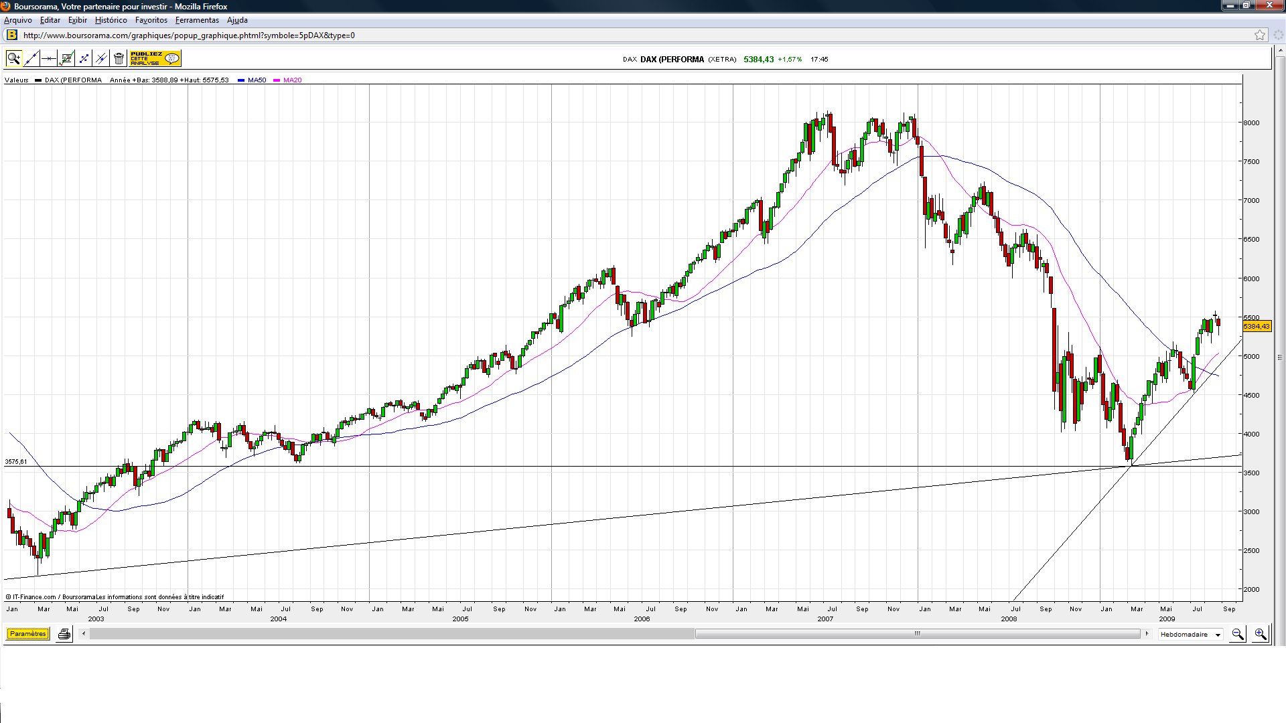Click the URL address bar field
This screenshot has width=1286, height=723.
tap(603, 35)
